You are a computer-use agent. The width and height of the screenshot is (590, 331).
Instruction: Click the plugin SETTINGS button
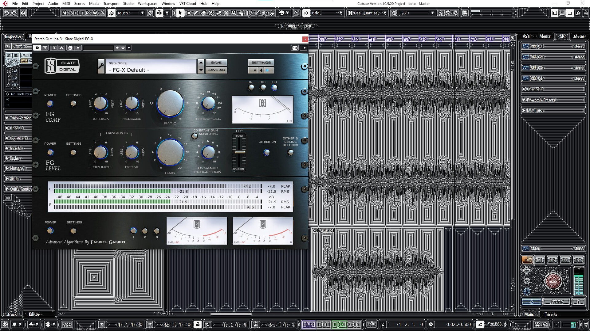pos(261,63)
